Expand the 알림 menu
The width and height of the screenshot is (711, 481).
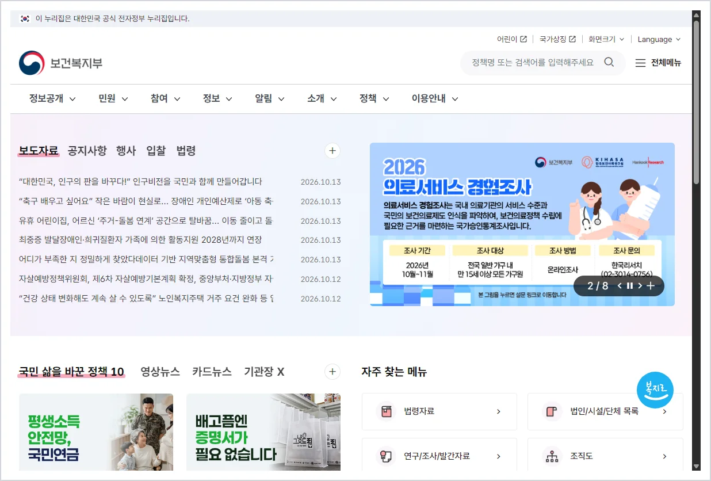(270, 98)
